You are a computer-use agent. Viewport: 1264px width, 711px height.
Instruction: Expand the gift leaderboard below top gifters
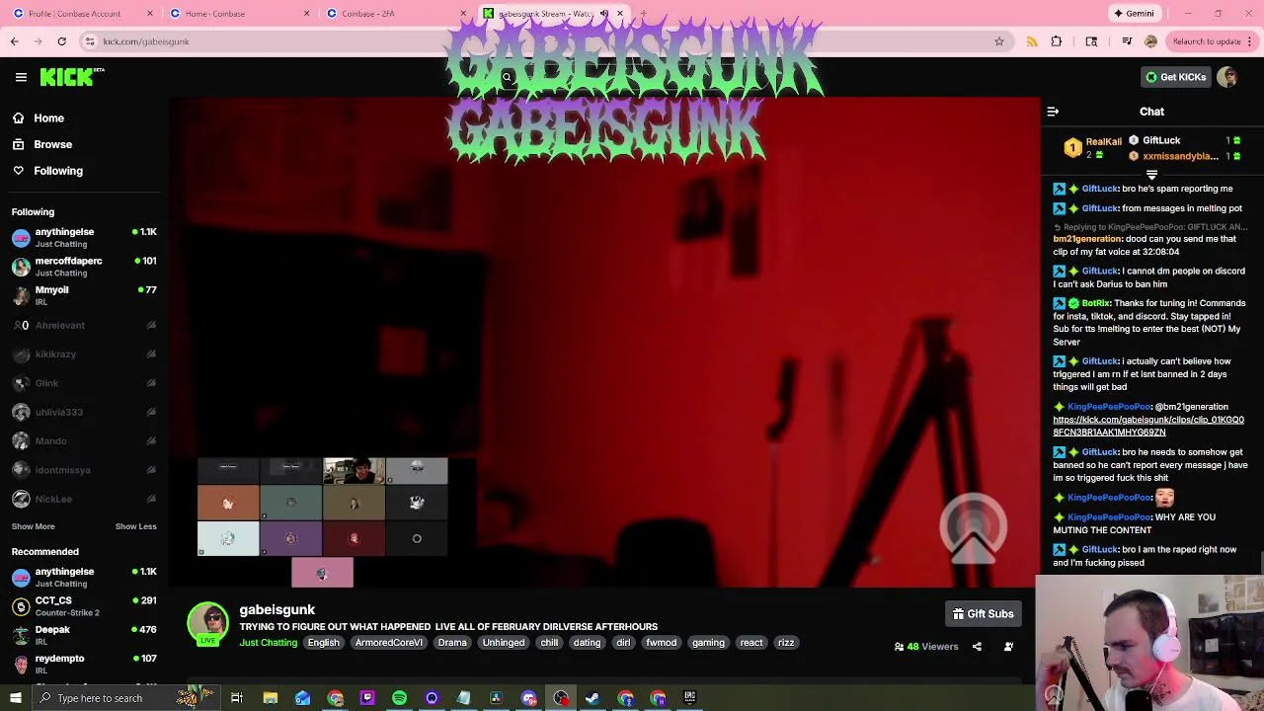tap(1151, 175)
